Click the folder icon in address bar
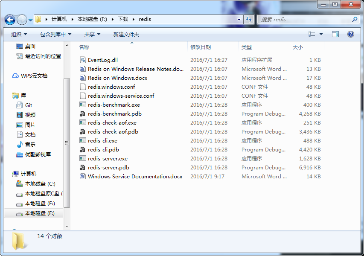The width and height of the screenshot is (364, 256). pyautogui.click(x=38, y=19)
